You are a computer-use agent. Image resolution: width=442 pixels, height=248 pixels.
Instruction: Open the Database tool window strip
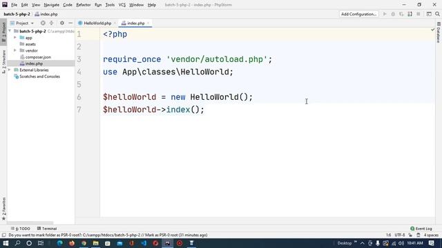tap(439, 32)
